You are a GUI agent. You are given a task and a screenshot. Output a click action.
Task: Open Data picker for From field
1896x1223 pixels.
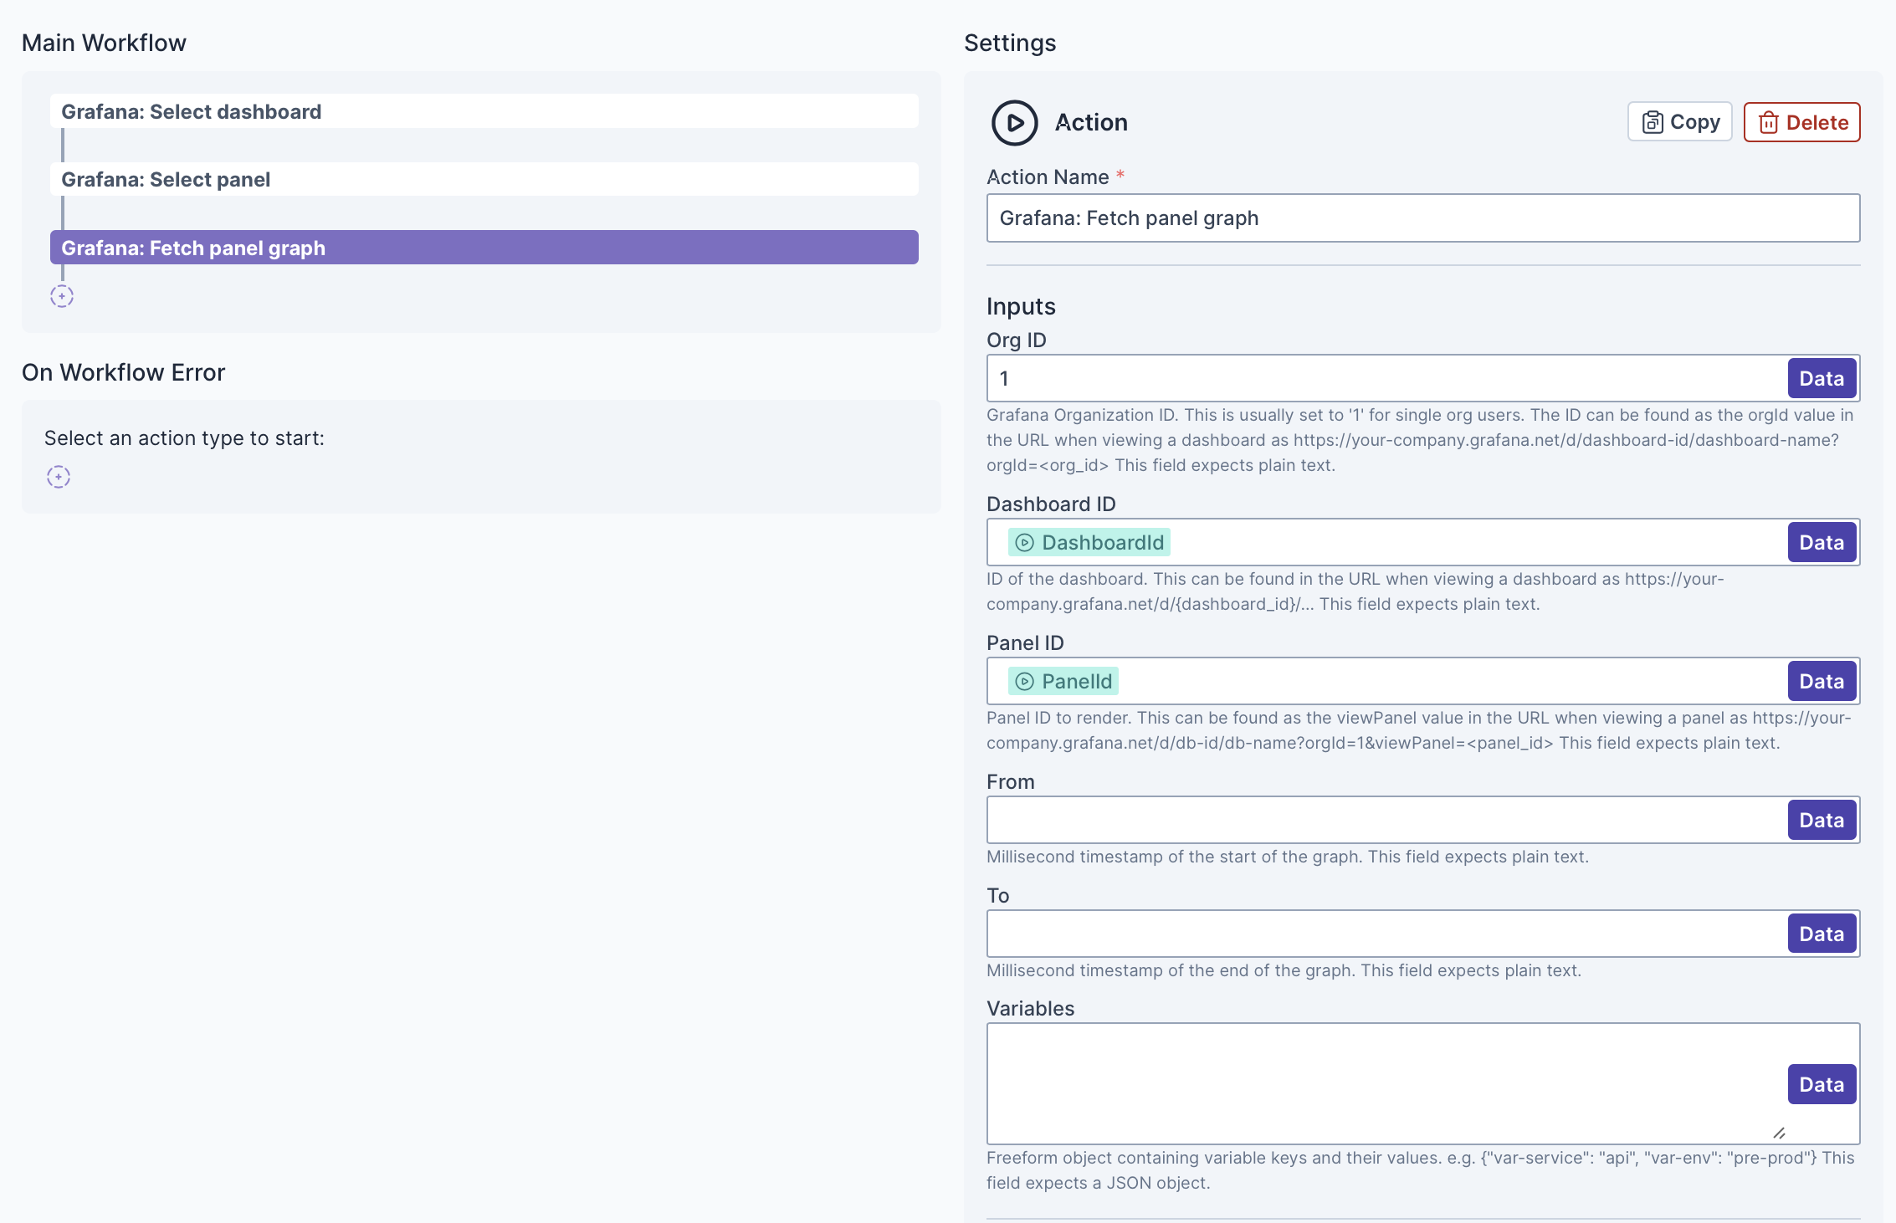pos(1821,820)
